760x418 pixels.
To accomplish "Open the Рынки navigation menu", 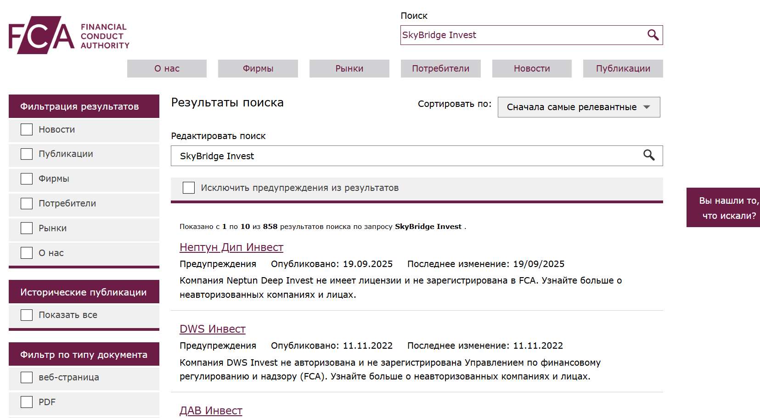I will (x=349, y=68).
